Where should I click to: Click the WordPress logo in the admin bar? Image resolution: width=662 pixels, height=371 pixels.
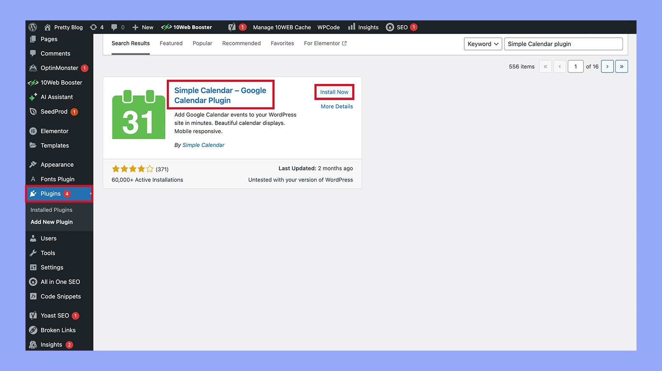[33, 27]
